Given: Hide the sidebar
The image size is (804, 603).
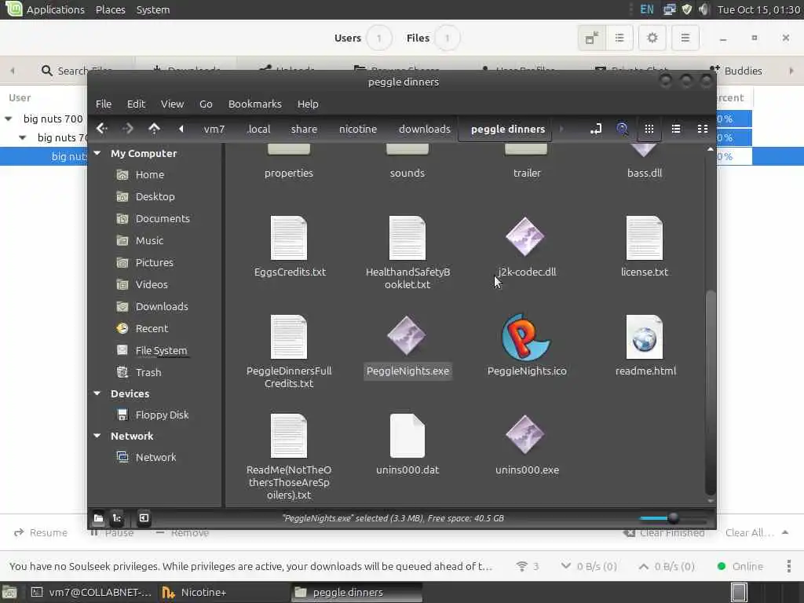Looking at the screenshot, I should click(144, 518).
